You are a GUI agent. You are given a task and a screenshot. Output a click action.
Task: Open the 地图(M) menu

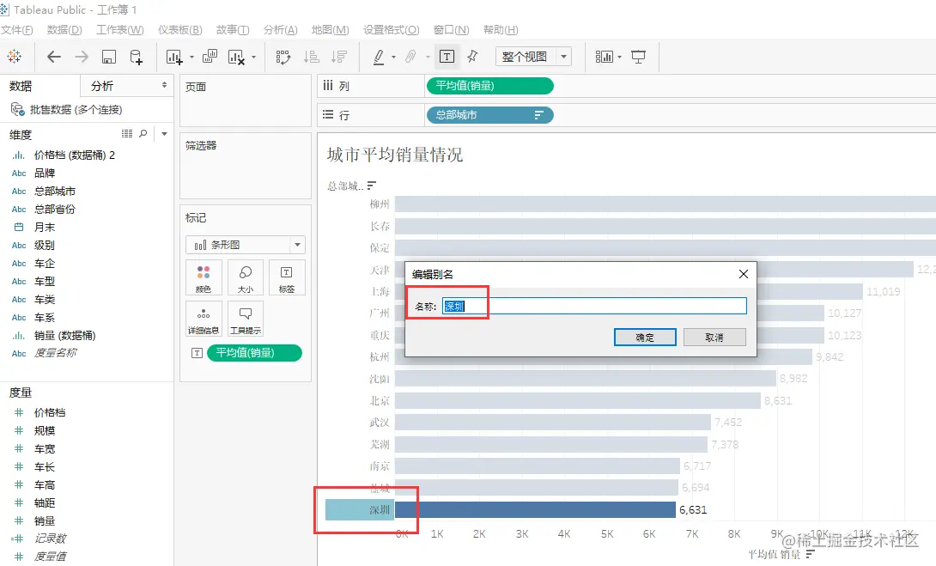[330, 30]
